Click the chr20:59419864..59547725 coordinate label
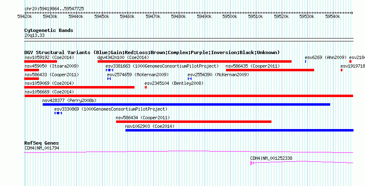The image size is (365, 186). coord(54,9)
